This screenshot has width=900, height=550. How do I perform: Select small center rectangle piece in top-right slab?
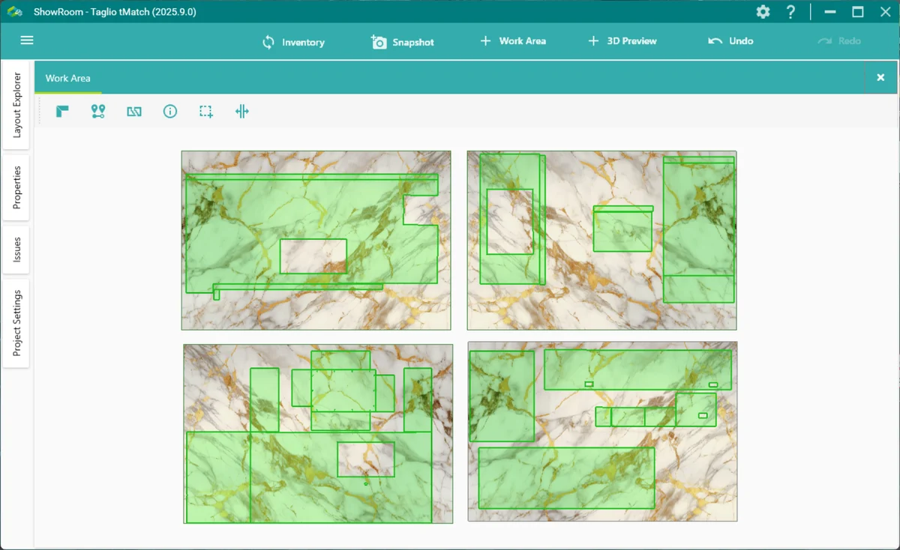tap(622, 231)
